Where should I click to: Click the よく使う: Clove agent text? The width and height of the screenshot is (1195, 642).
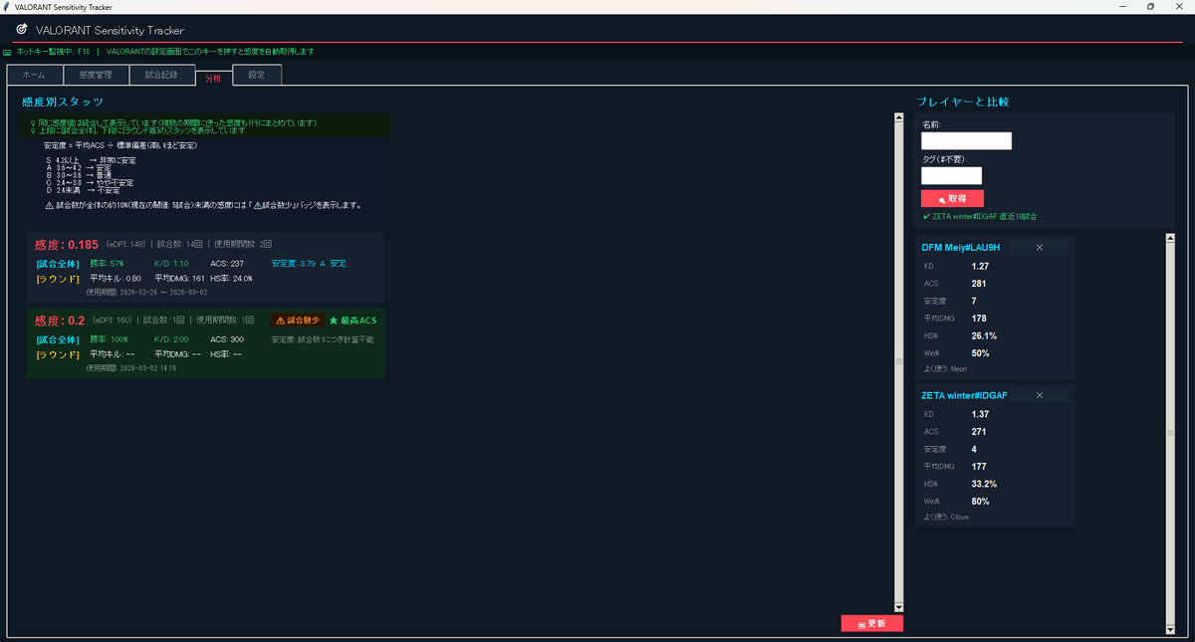(x=946, y=518)
